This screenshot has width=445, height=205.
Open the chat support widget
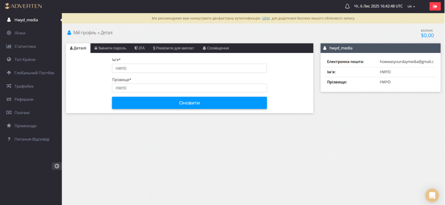coord(432,195)
